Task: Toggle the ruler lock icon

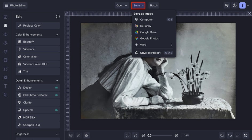Action: [67, 14]
